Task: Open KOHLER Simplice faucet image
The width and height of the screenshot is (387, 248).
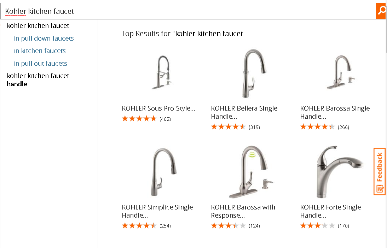Action: click(x=163, y=172)
